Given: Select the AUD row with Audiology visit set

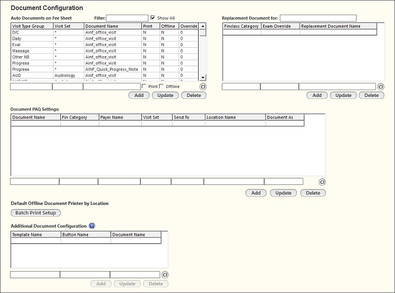Looking at the screenshot, I should click(105, 76).
